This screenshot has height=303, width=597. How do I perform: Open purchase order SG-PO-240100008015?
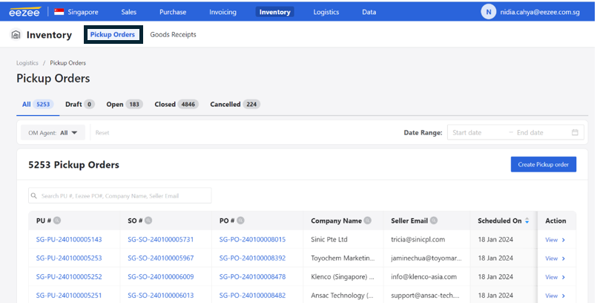[x=252, y=239]
